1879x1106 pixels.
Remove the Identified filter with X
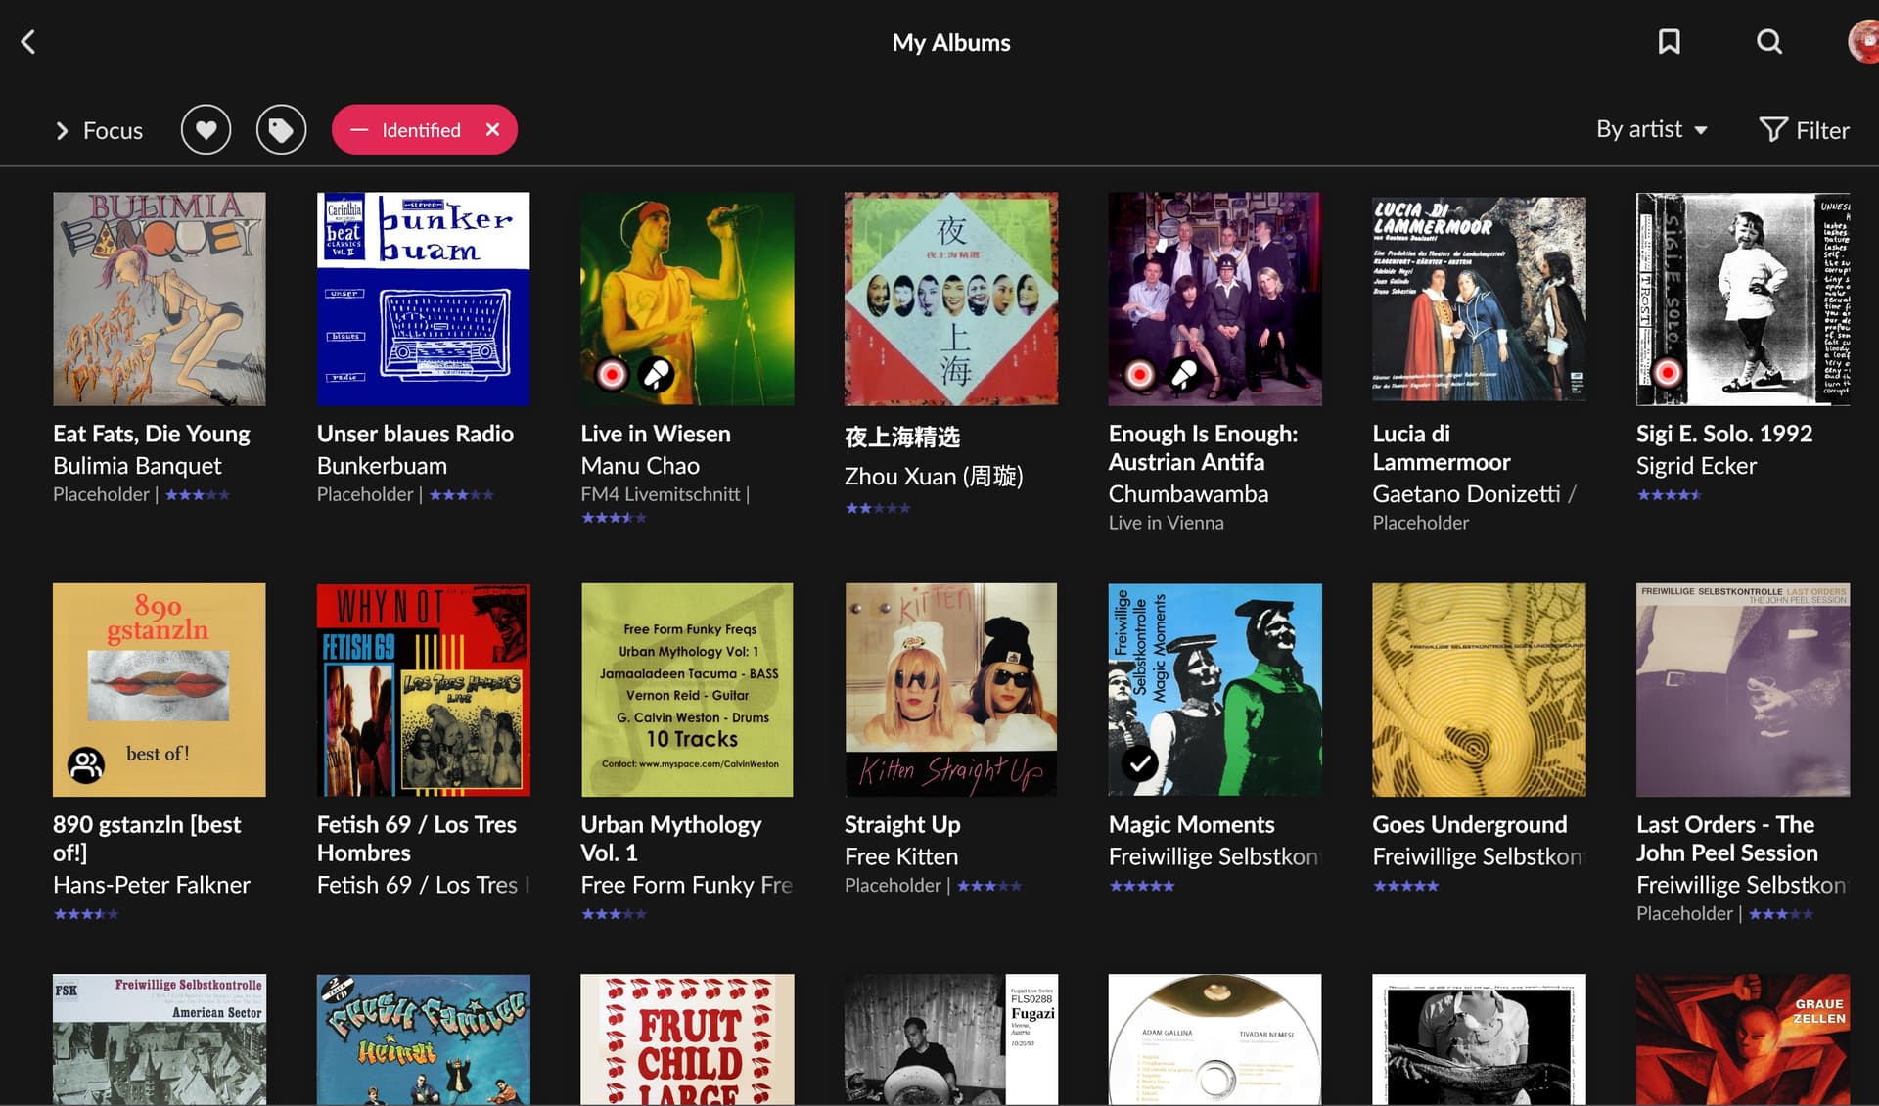(x=493, y=130)
